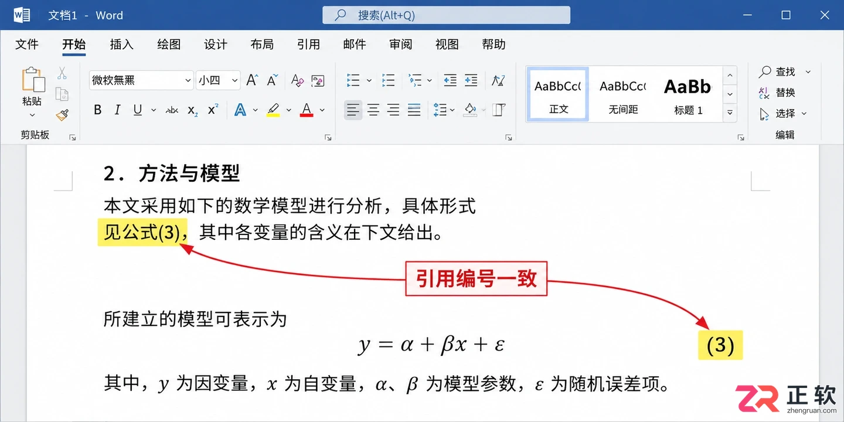Click the numbered list icon

pyautogui.click(x=388, y=80)
